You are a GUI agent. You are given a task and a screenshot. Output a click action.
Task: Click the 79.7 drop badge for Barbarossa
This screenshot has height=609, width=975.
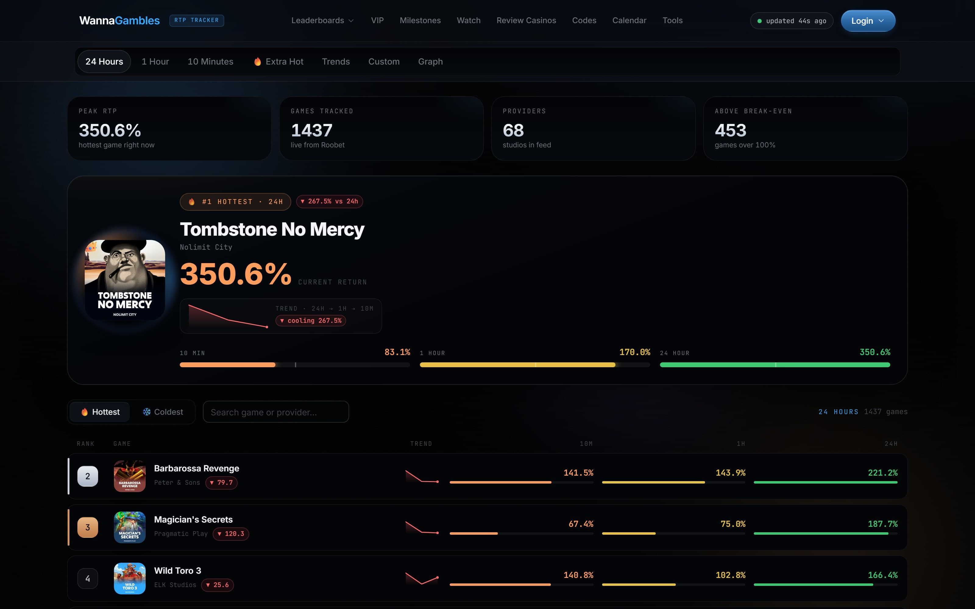(221, 483)
